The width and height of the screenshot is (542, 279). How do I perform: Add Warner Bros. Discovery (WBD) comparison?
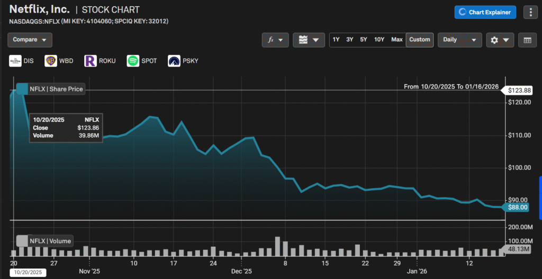coord(59,61)
